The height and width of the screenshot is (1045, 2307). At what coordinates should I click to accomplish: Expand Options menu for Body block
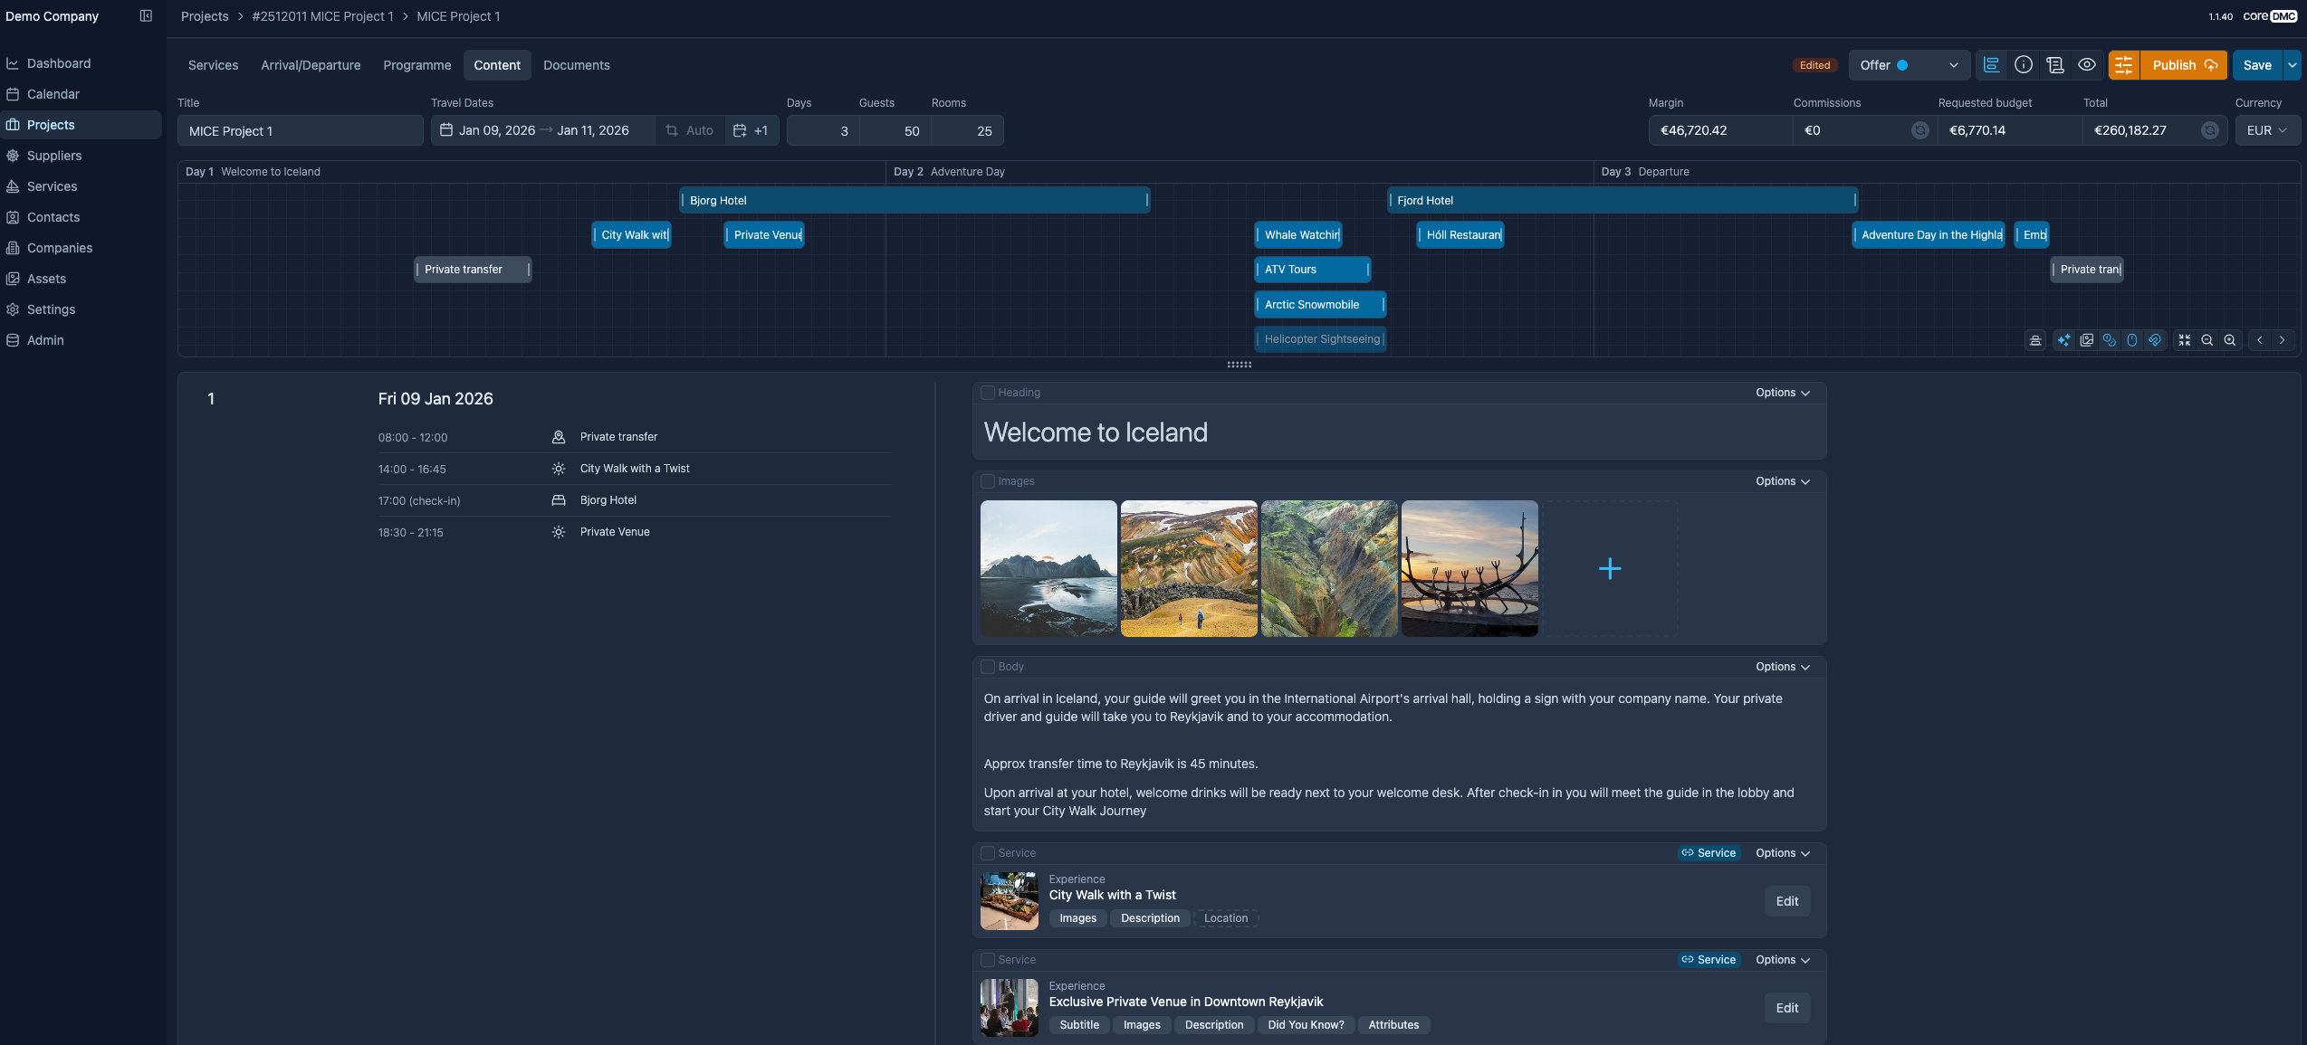coord(1782,667)
